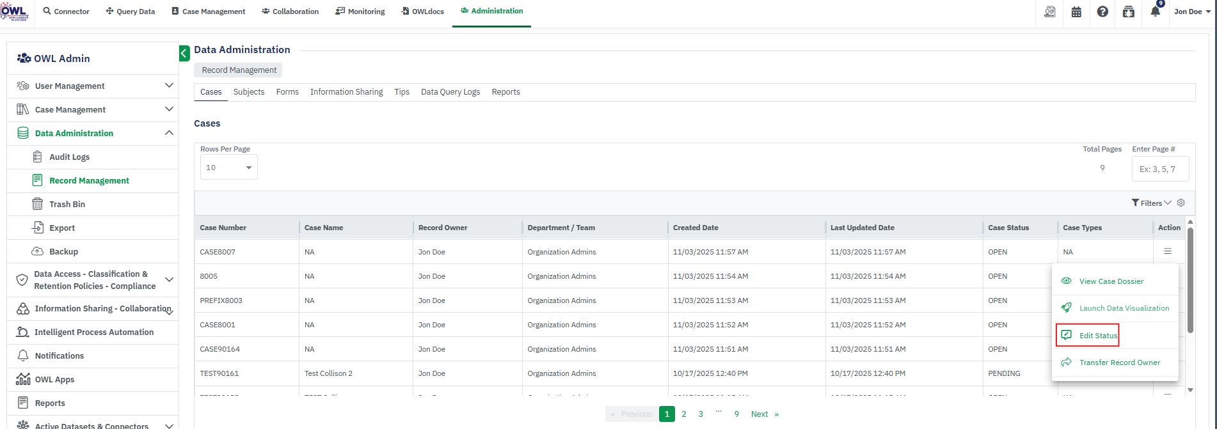Open the Rows Per Page dropdown
The height and width of the screenshot is (429, 1217).
coord(228,168)
